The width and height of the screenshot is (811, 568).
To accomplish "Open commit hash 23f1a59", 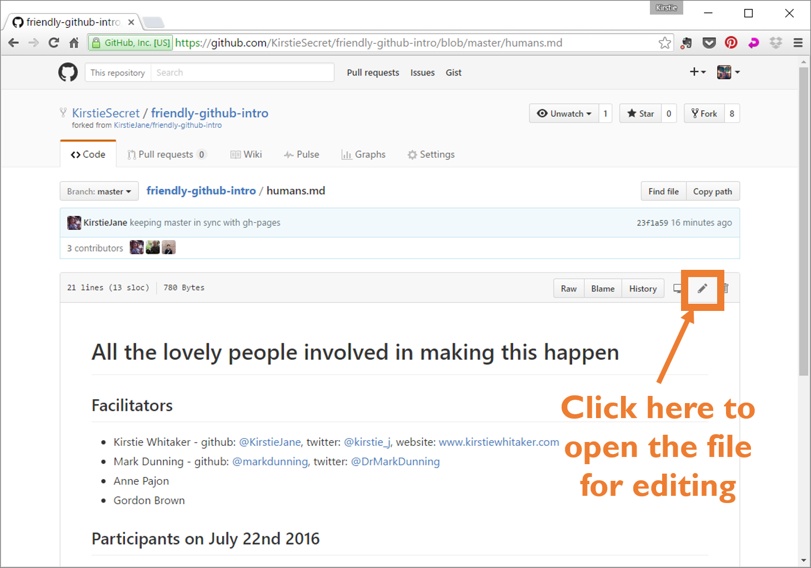I will pos(652,223).
